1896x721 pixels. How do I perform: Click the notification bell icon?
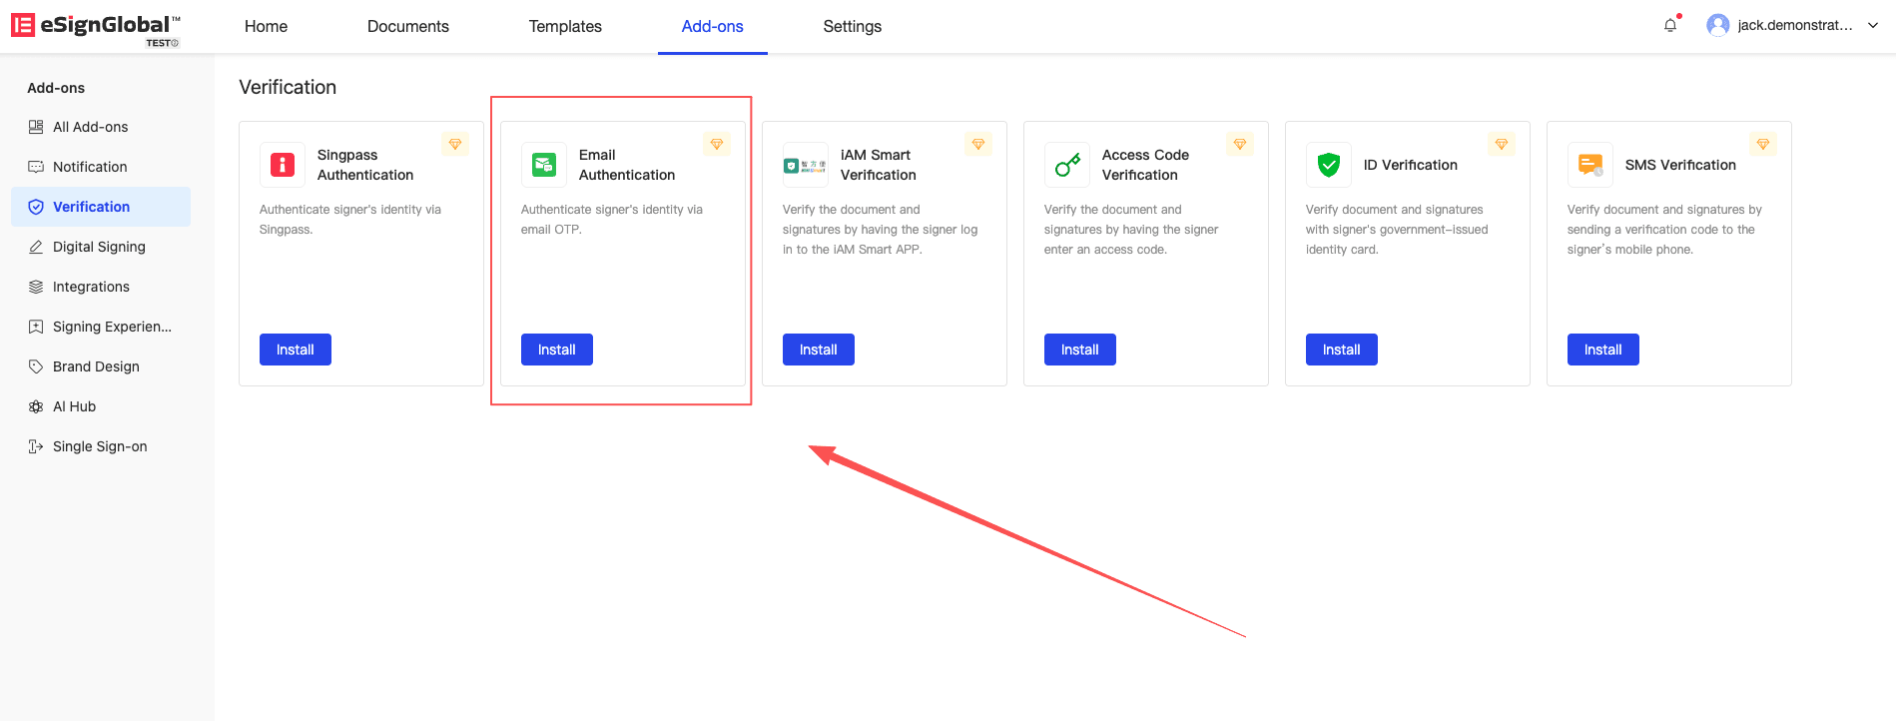tap(1670, 26)
